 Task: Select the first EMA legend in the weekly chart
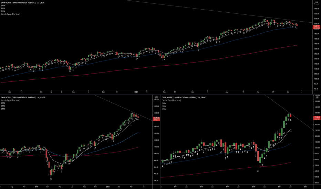(x=3, y=103)
